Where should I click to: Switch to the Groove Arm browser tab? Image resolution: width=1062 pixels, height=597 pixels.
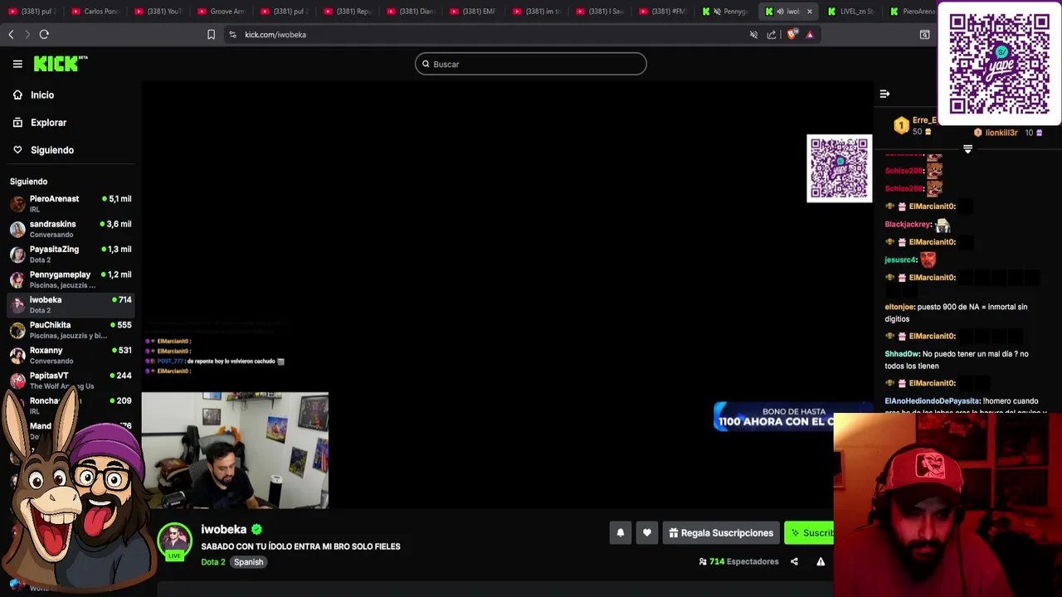222,12
